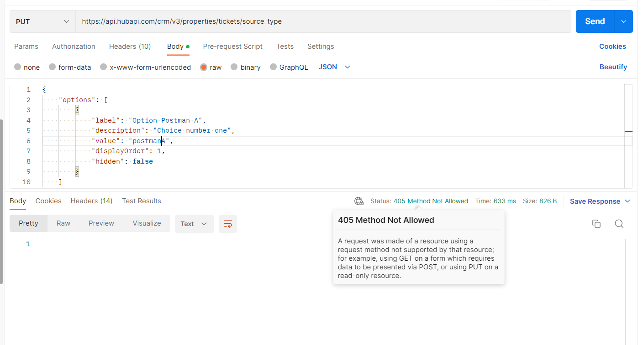This screenshot has height=345, width=643.
Task: Click the network information globe icon
Action: (359, 201)
